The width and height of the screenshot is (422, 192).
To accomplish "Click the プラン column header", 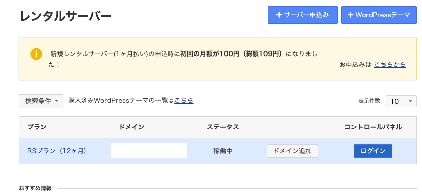I will click(37, 127).
